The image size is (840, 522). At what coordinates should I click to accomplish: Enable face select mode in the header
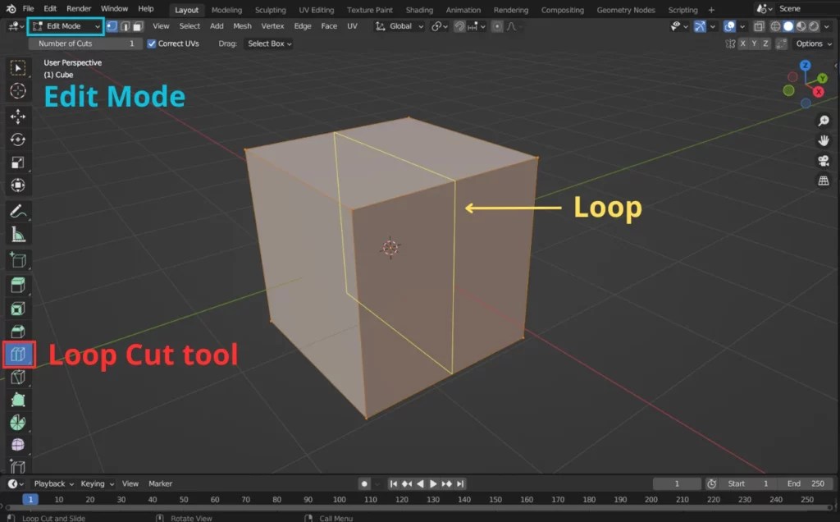(138, 25)
